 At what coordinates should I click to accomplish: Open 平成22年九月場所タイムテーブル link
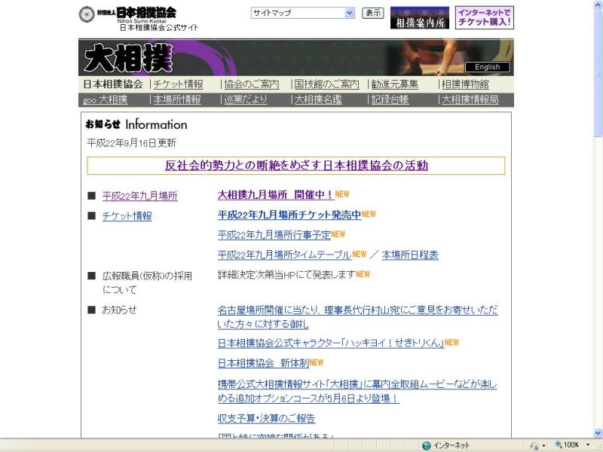coord(285,255)
